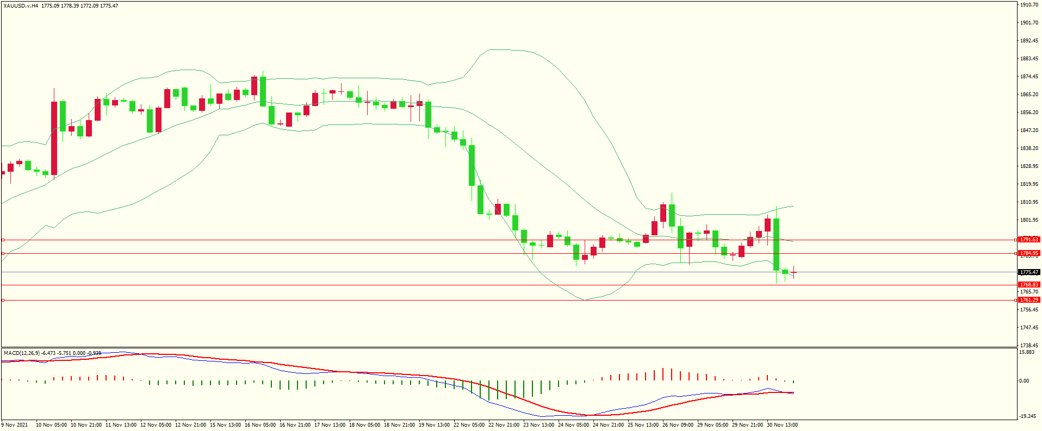Click the 1819.95 price scale value
Image resolution: width=1042 pixels, height=431 pixels.
(x=1029, y=184)
